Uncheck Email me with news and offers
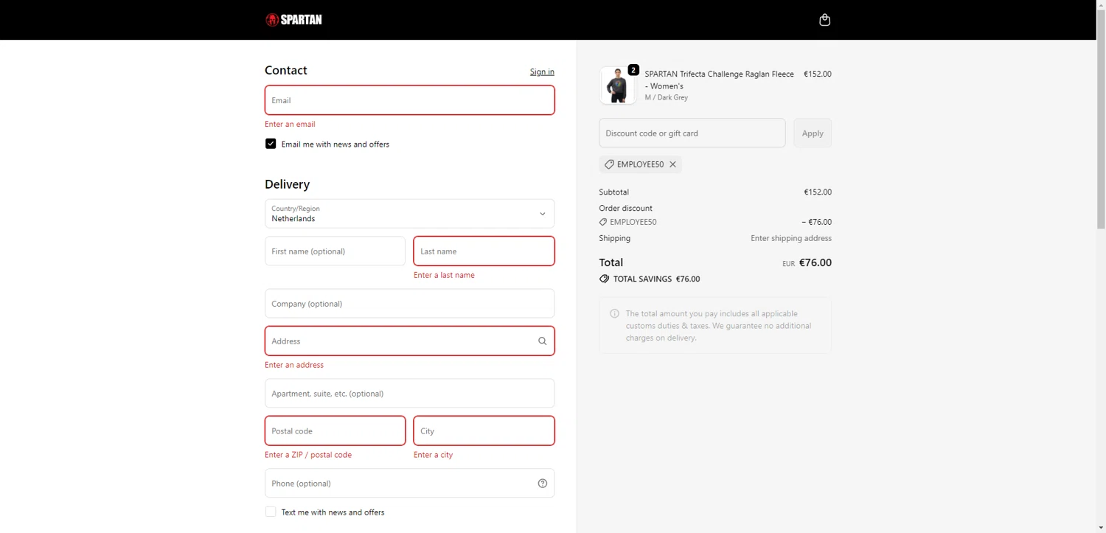 271,144
